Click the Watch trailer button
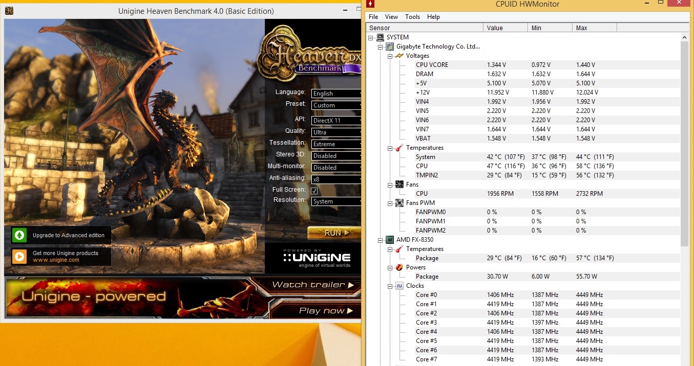Image resolution: width=694 pixels, height=366 pixels. 313,285
